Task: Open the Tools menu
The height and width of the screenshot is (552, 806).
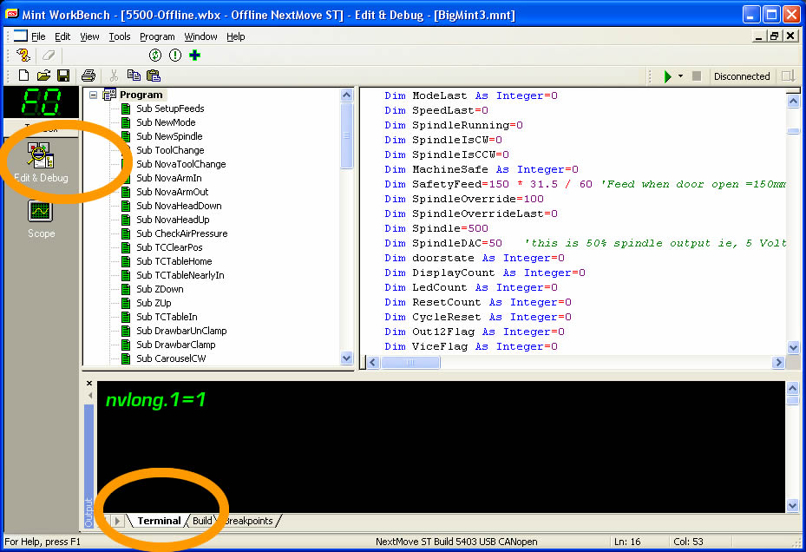Action: click(x=119, y=36)
